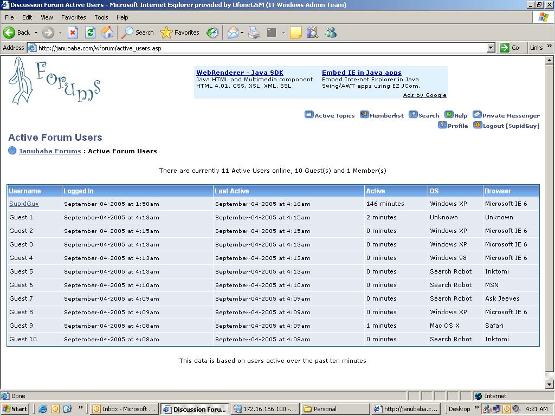Click the Profile icon
This screenshot has width=555, height=416.
click(x=442, y=125)
